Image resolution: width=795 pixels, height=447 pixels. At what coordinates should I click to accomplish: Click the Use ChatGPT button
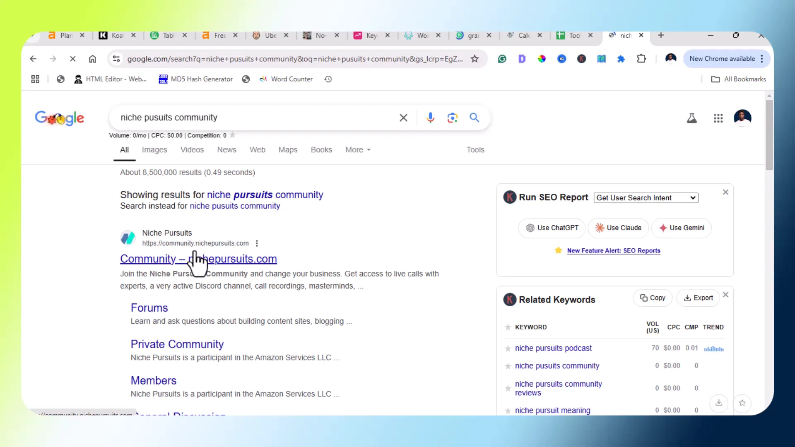pos(552,228)
